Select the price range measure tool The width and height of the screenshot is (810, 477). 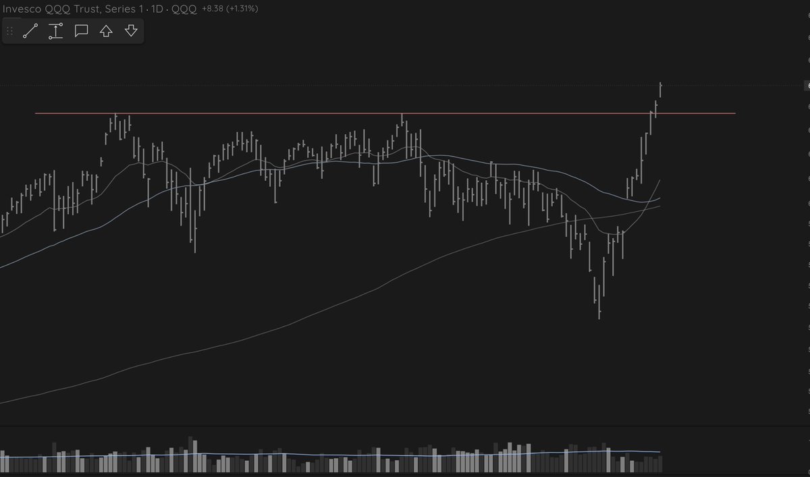click(56, 31)
